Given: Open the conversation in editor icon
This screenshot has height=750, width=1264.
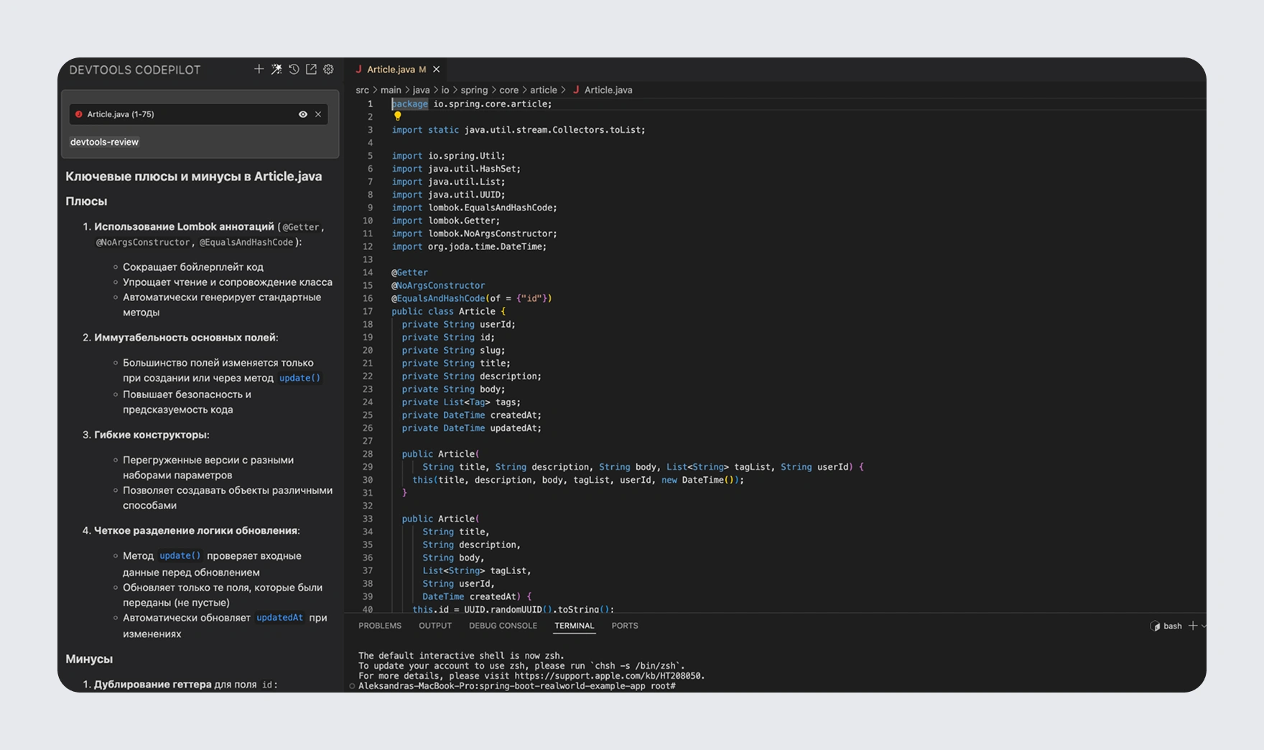Looking at the screenshot, I should click(311, 69).
